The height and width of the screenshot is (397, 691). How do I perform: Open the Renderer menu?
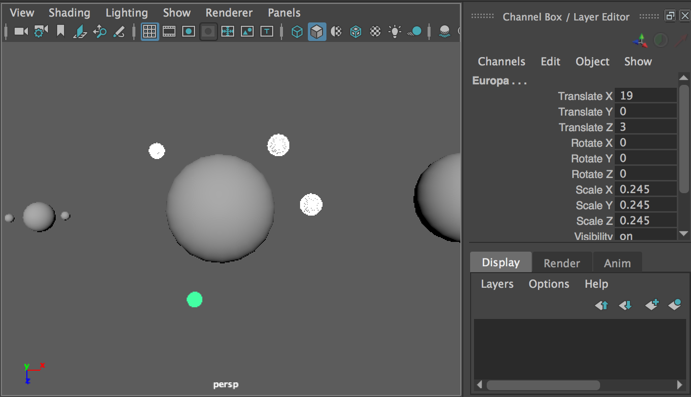tap(228, 12)
